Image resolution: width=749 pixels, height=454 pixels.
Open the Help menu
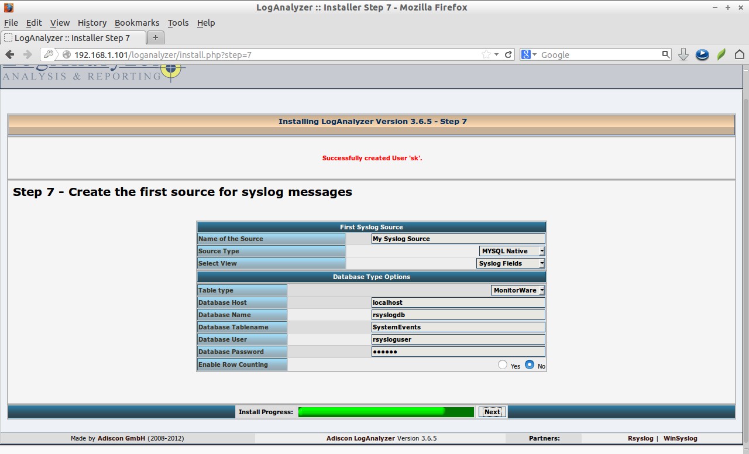[x=206, y=23]
